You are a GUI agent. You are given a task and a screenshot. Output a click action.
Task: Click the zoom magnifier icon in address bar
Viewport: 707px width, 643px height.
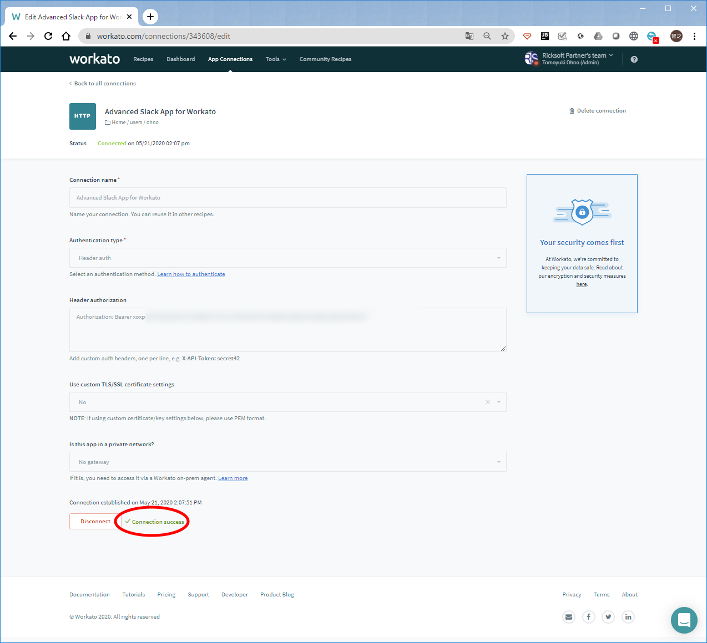tap(487, 36)
